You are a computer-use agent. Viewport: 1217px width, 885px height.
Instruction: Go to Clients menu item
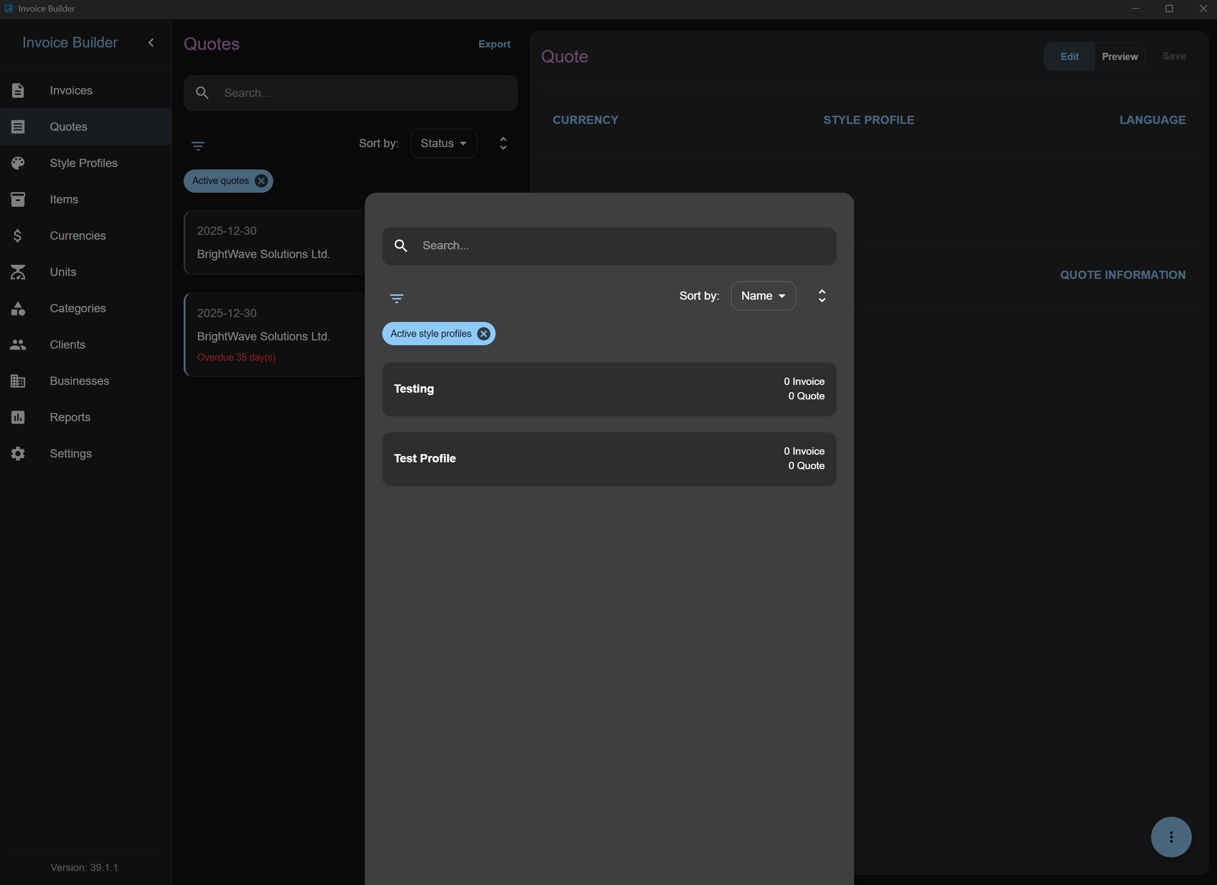86,344
